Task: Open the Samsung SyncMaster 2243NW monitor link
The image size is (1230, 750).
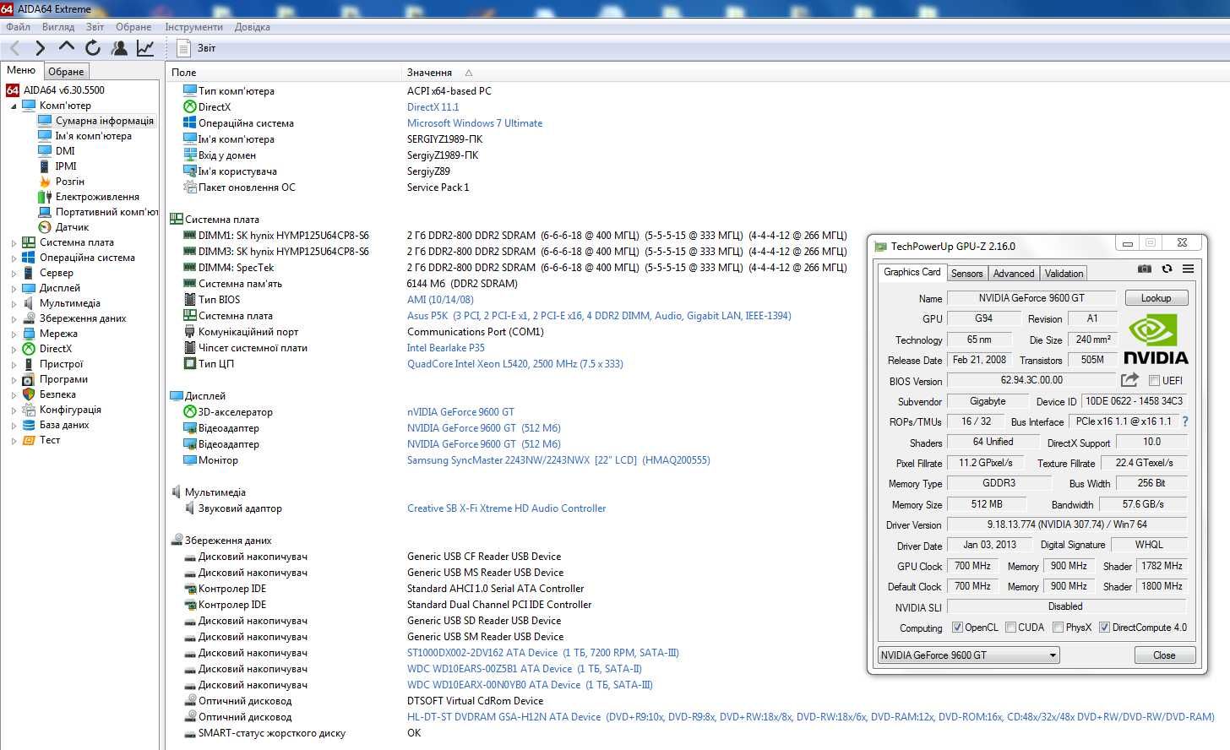Action: [558, 460]
